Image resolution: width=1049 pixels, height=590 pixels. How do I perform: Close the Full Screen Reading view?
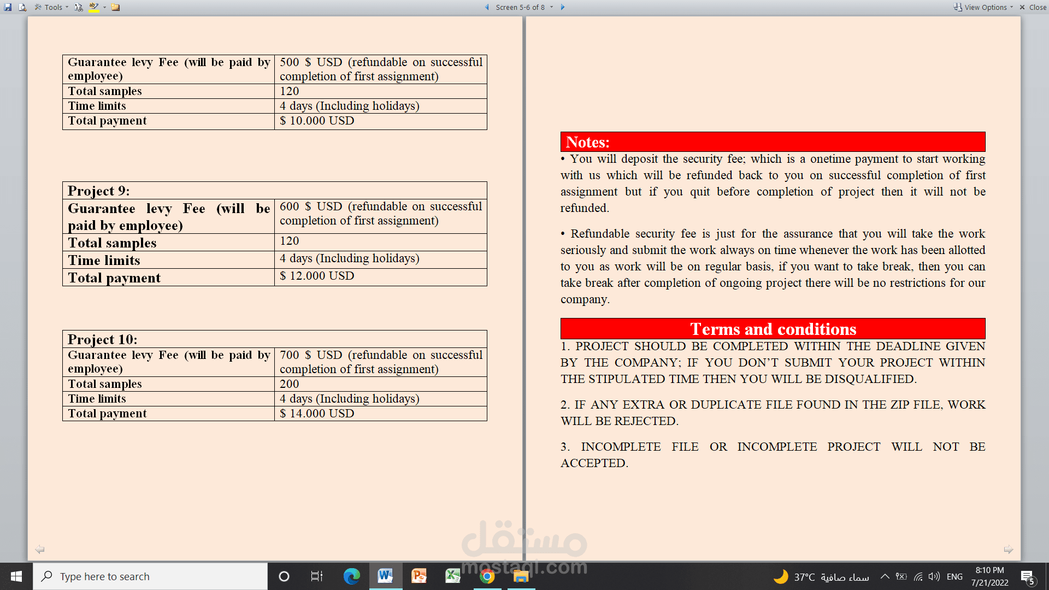(1033, 7)
